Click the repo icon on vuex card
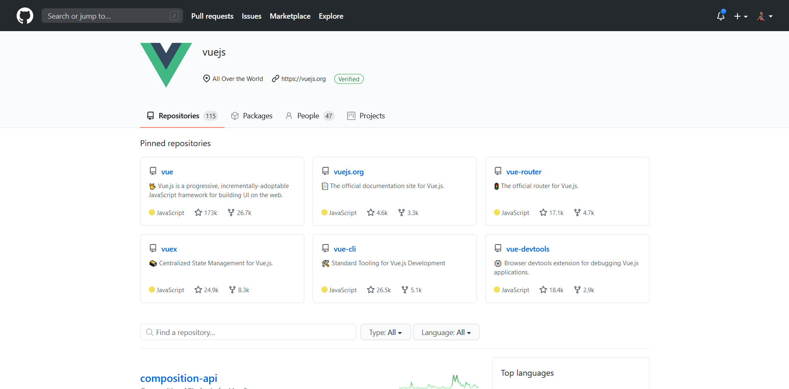The width and height of the screenshot is (789, 389). 153,248
